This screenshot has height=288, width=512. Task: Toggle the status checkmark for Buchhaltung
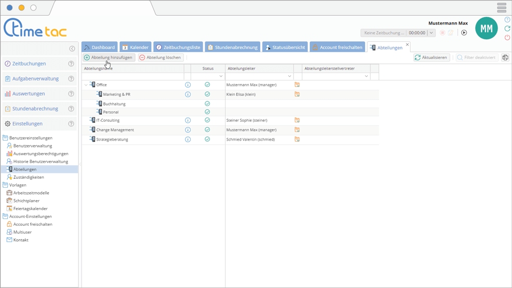tap(207, 103)
